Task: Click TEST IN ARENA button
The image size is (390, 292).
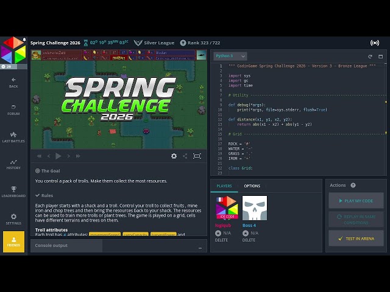Action: click(x=356, y=238)
